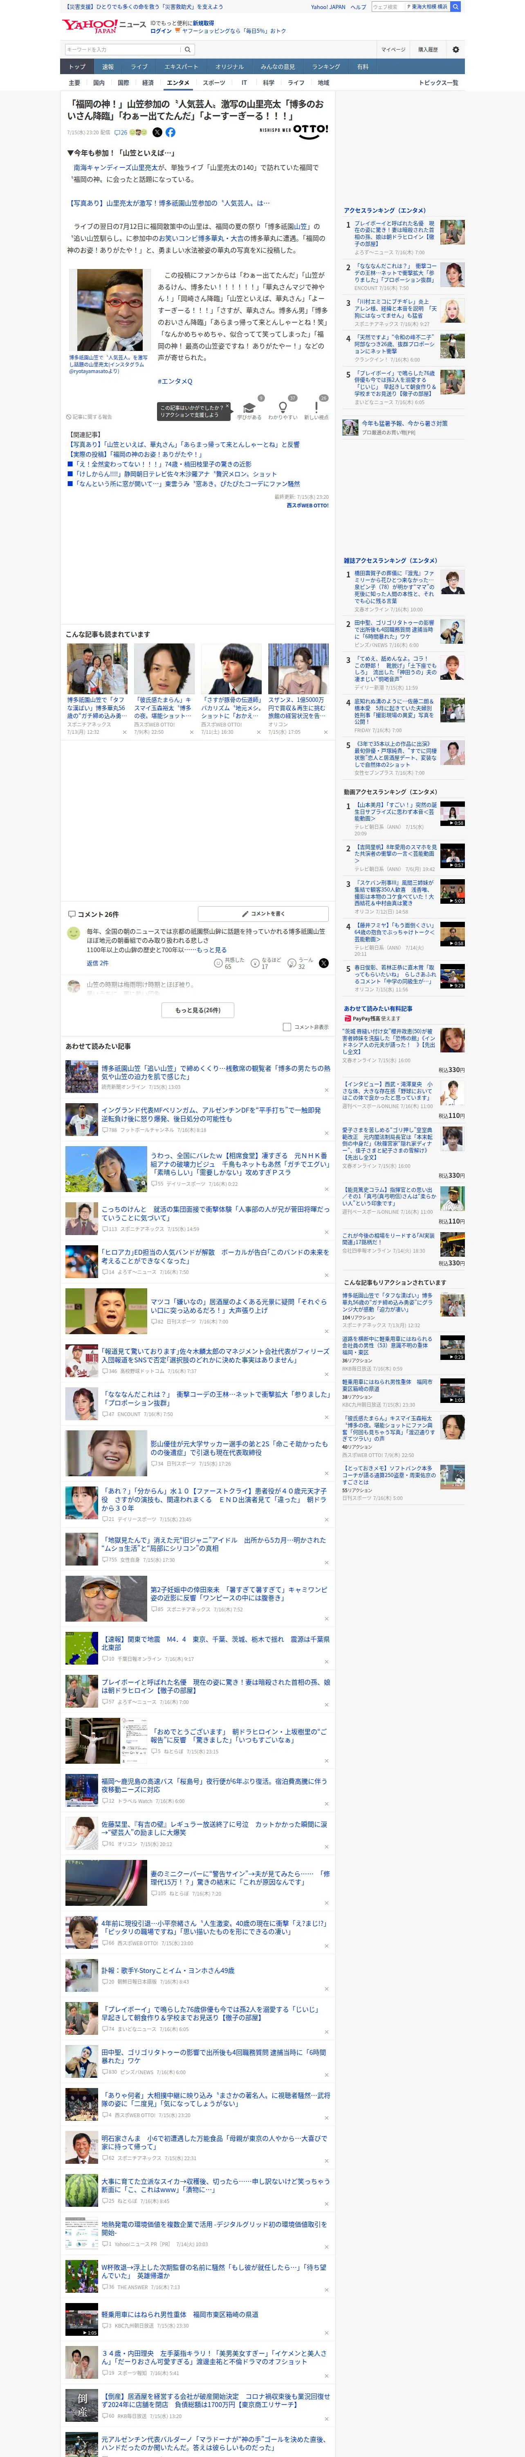525x2457 pixels.
Task: Expand first comment with もっと見る link
Action: (x=211, y=950)
